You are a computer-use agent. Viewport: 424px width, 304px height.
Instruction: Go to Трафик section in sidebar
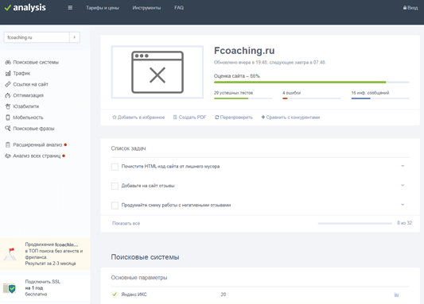coord(21,73)
